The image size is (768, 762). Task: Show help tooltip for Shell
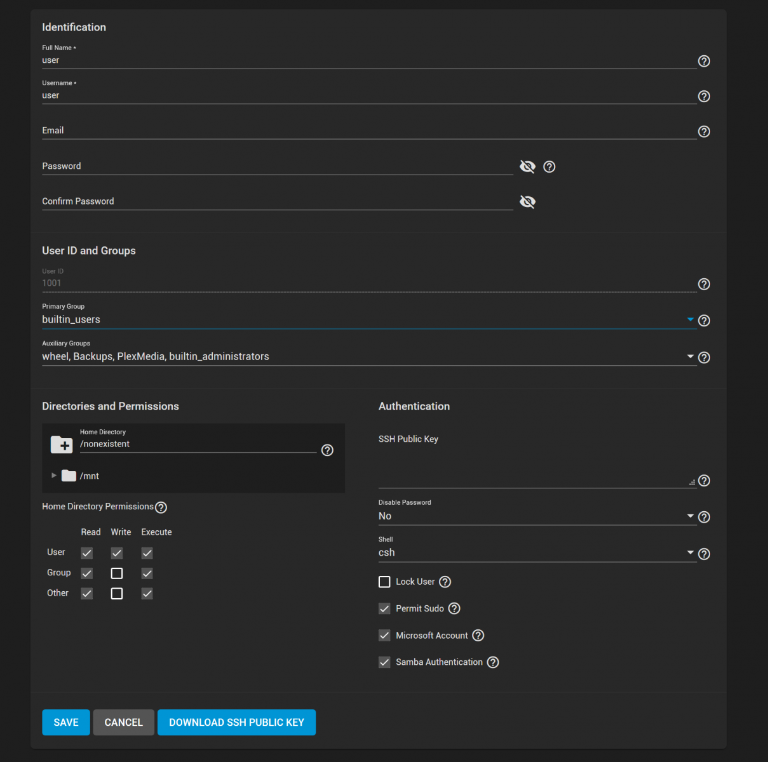click(704, 554)
